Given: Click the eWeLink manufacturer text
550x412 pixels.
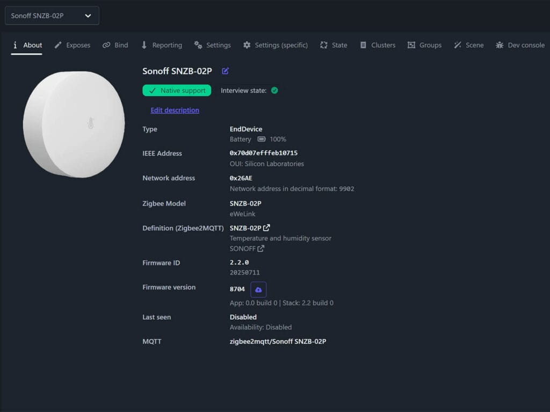Looking at the screenshot, I should pyautogui.click(x=242, y=214).
